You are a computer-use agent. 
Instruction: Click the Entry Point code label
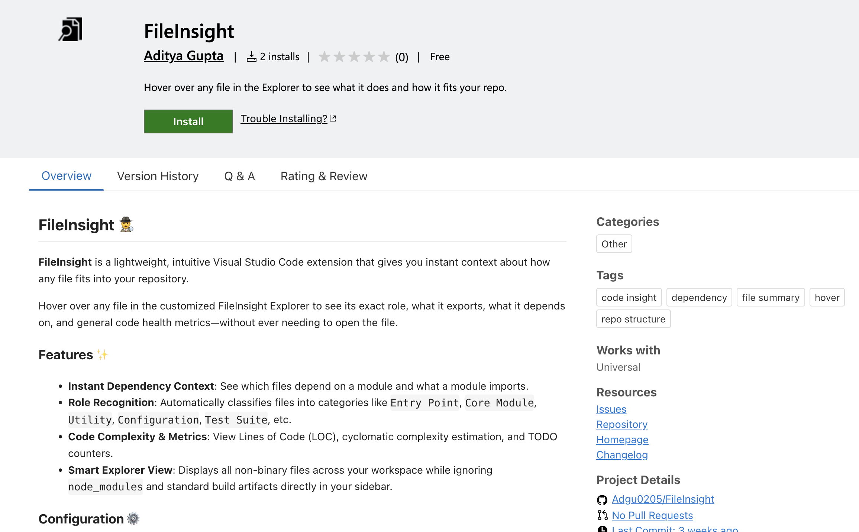[x=424, y=403]
